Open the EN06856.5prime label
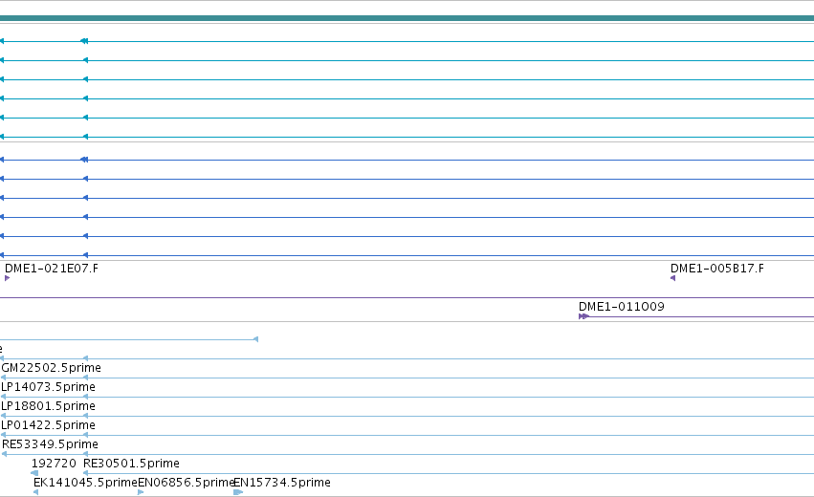 pos(186,483)
